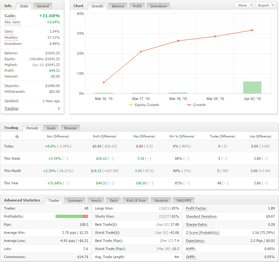Select the Balance chart tab

click(118, 6)
